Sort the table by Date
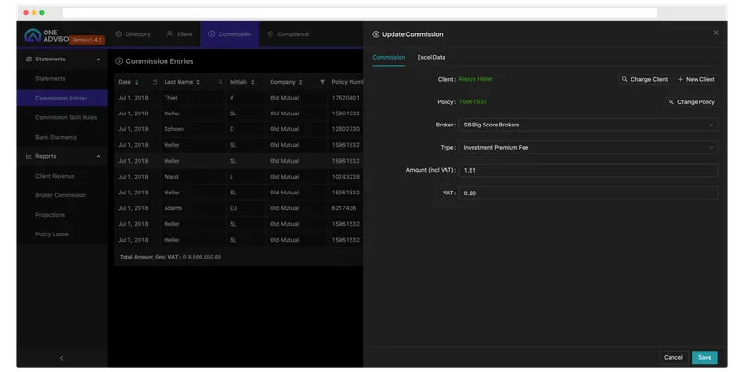 point(136,82)
